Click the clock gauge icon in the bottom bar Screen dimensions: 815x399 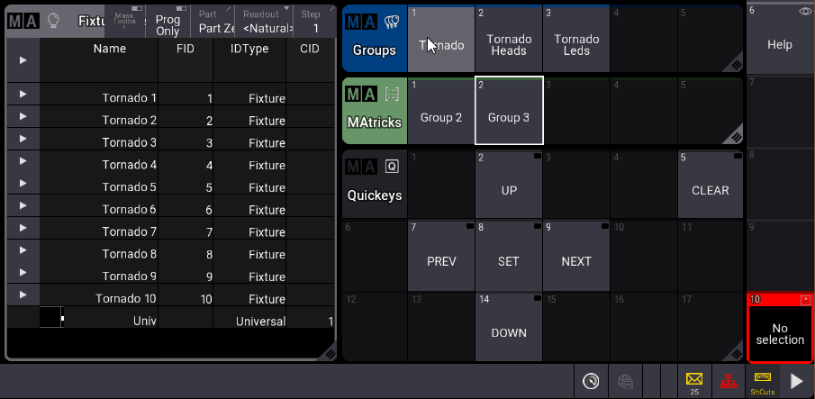tap(590, 381)
